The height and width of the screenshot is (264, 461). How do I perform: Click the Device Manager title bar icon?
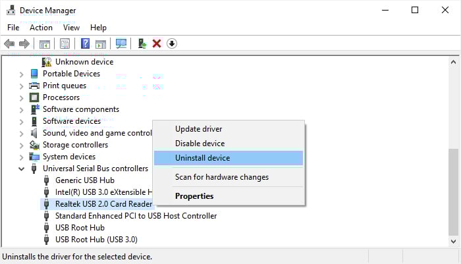[x=11, y=10]
